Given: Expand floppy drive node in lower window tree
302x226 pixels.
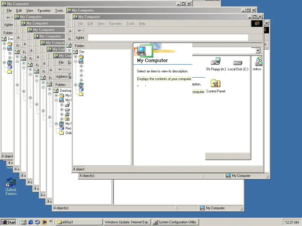Looking at the screenshot, I should (62, 105).
